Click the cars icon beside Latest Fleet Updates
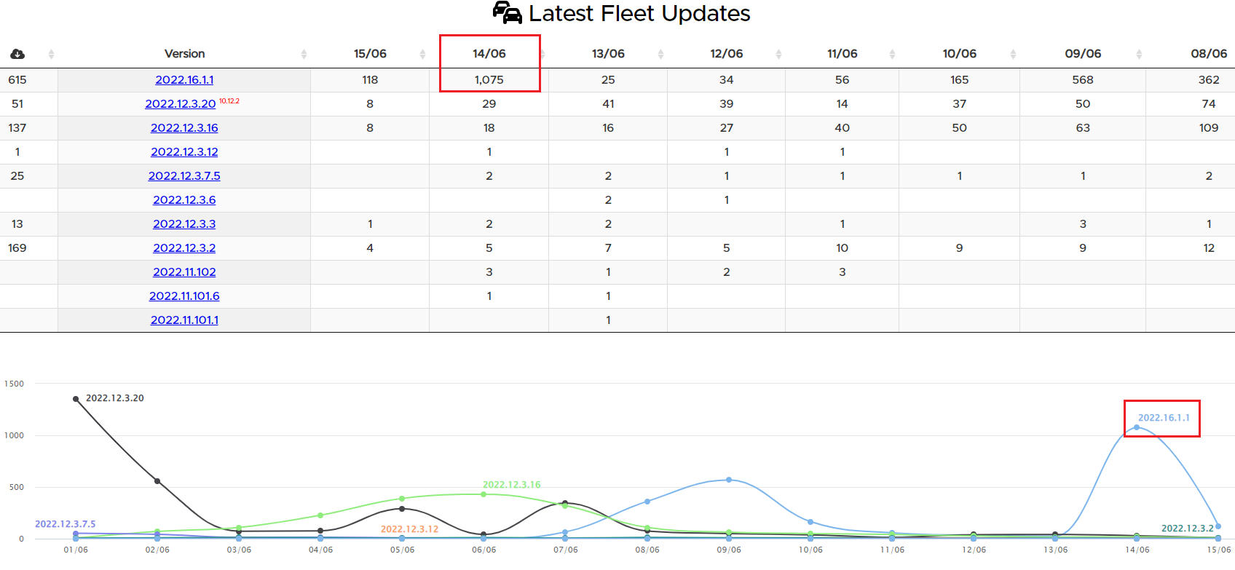The height and width of the screenshot is (570, 1235). pos(507,12)
